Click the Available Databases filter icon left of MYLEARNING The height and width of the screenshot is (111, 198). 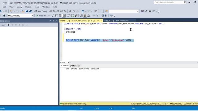pyautogui.click(x=4, y=16)
